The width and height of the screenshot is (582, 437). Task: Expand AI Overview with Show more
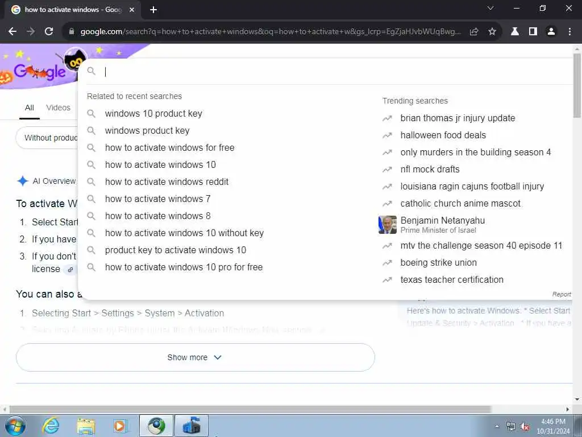click(196, 357)
